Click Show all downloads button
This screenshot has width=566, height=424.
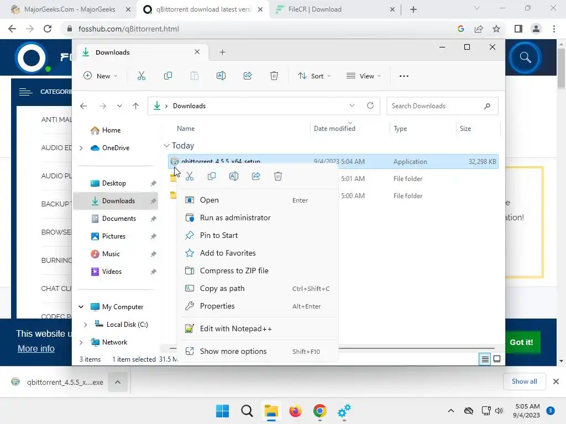click(x=524, y=381)
